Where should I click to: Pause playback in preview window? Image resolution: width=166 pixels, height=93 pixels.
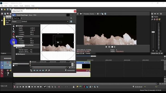(109, 47)
